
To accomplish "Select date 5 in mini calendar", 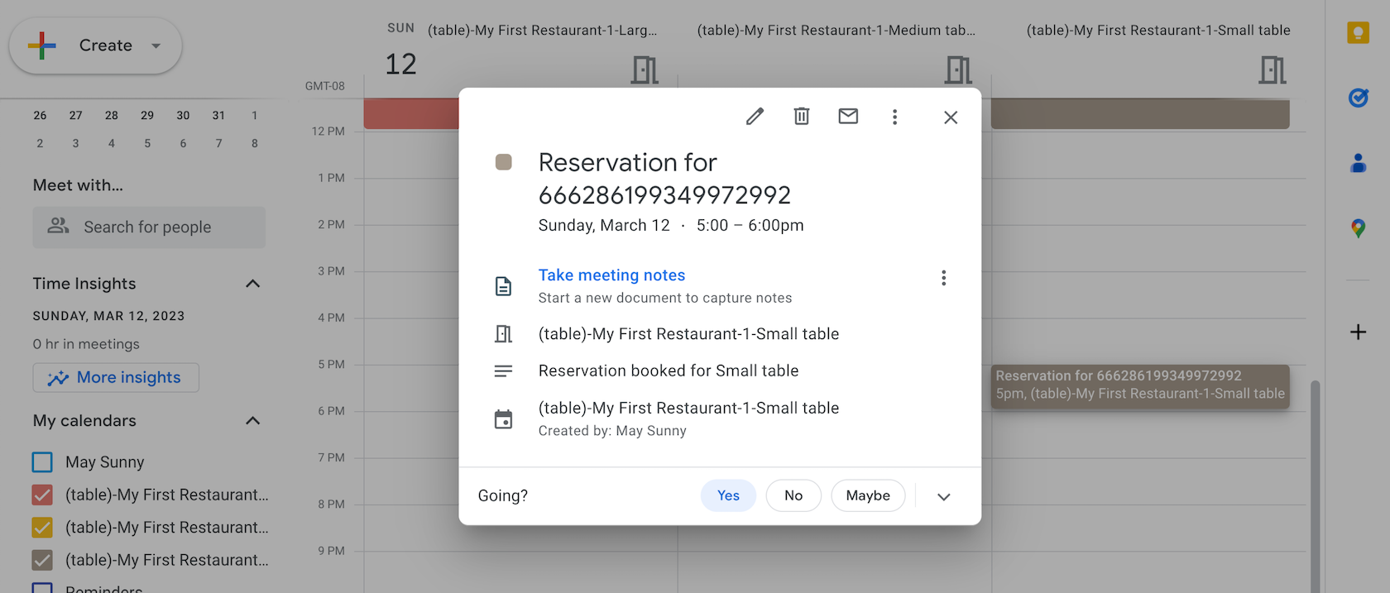I will point(147,144).
